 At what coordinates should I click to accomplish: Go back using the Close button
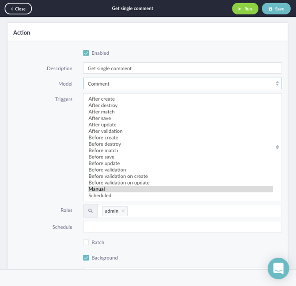point(18,9)
